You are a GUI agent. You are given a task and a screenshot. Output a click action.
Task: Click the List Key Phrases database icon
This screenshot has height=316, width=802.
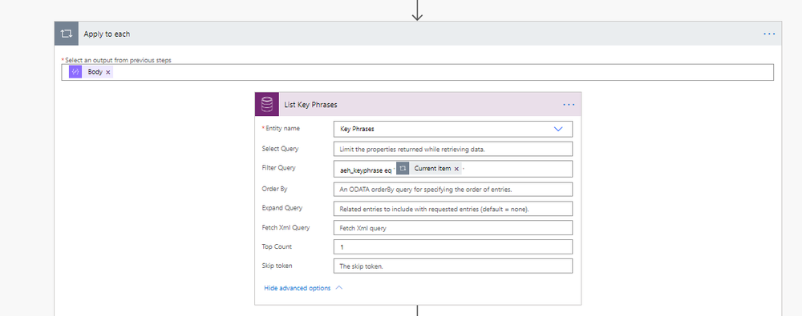pyautogui.click(x=267, y=105)
